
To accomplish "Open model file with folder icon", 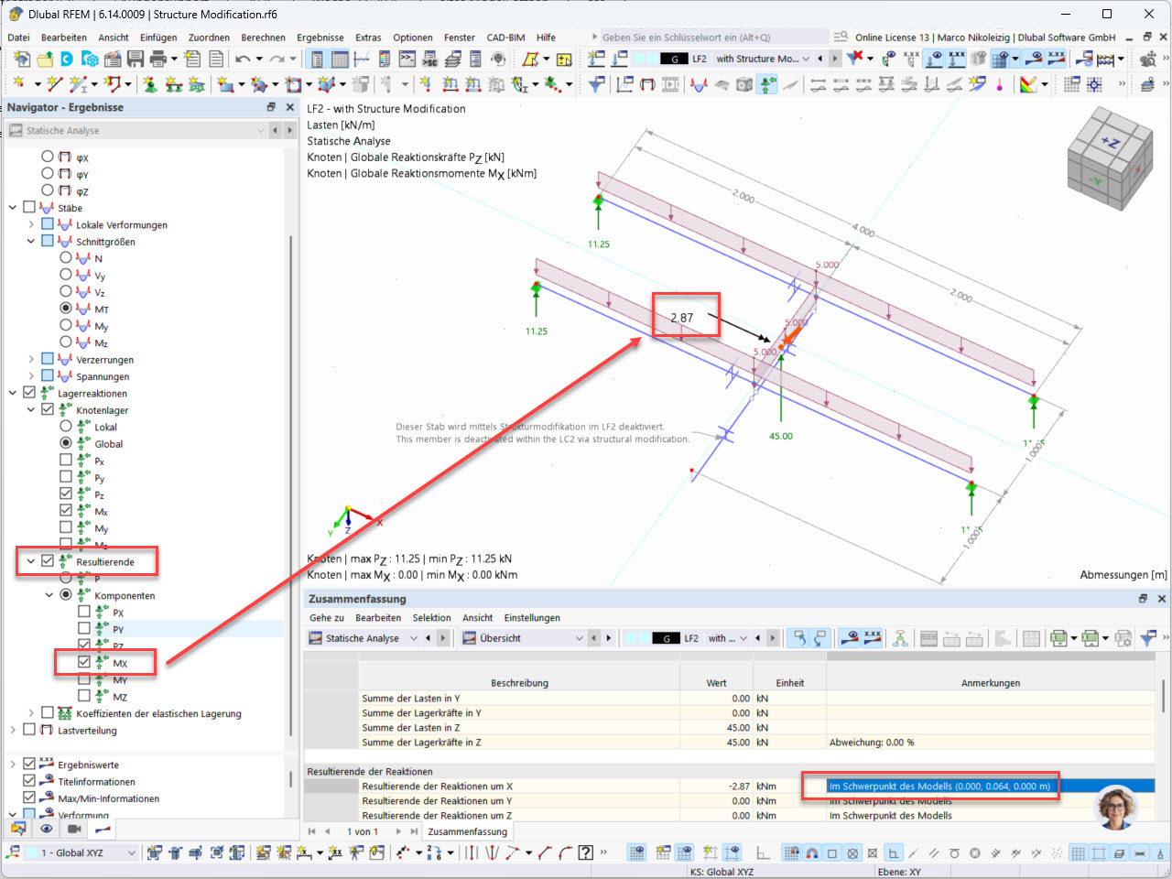I will [x=44, y=59].
